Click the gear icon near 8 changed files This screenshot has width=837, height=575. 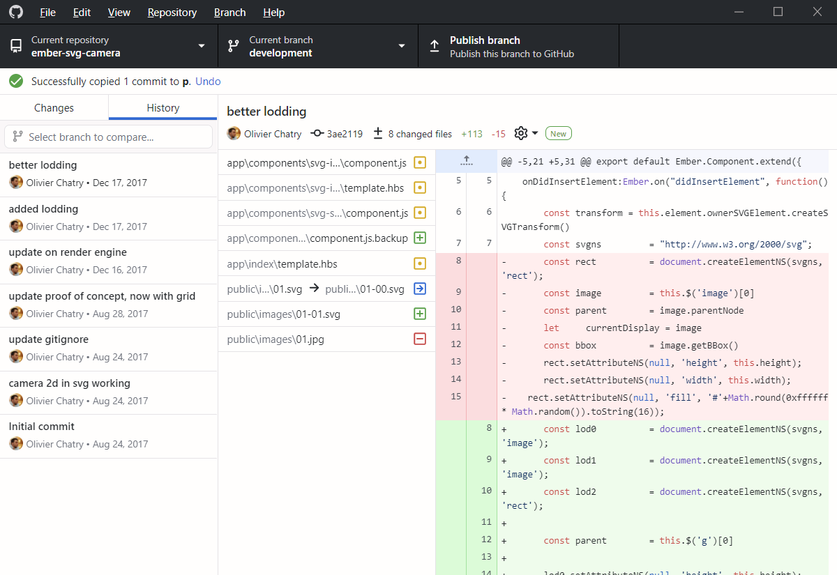520,133
